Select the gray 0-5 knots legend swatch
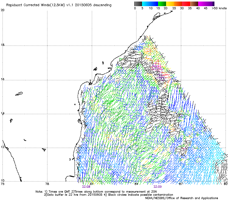This screenshot has height=200, width=228. pyautogui.click(x=138, y=4)
